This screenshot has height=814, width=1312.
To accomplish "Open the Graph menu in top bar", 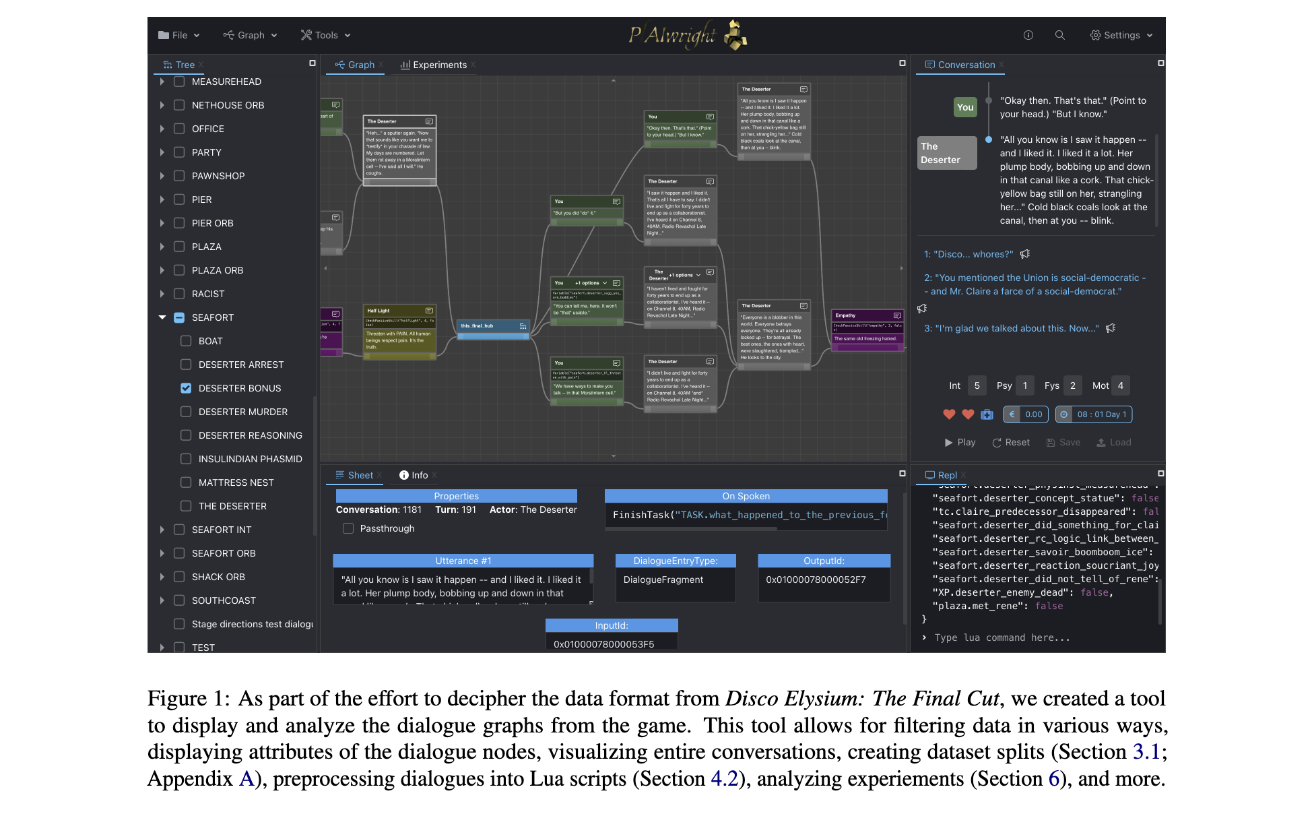I will tap(251, 35).
